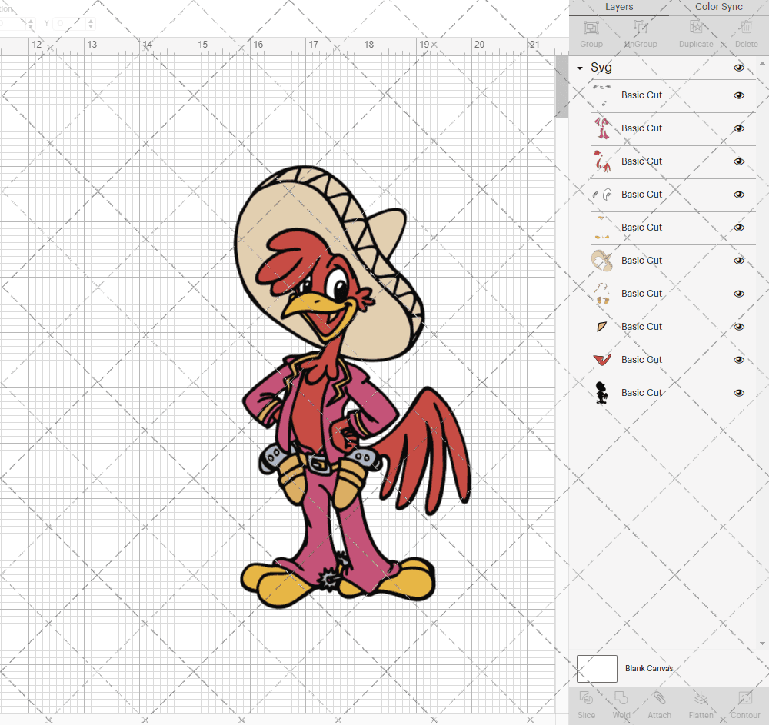Hide the entire Svg group

point(738,68)
